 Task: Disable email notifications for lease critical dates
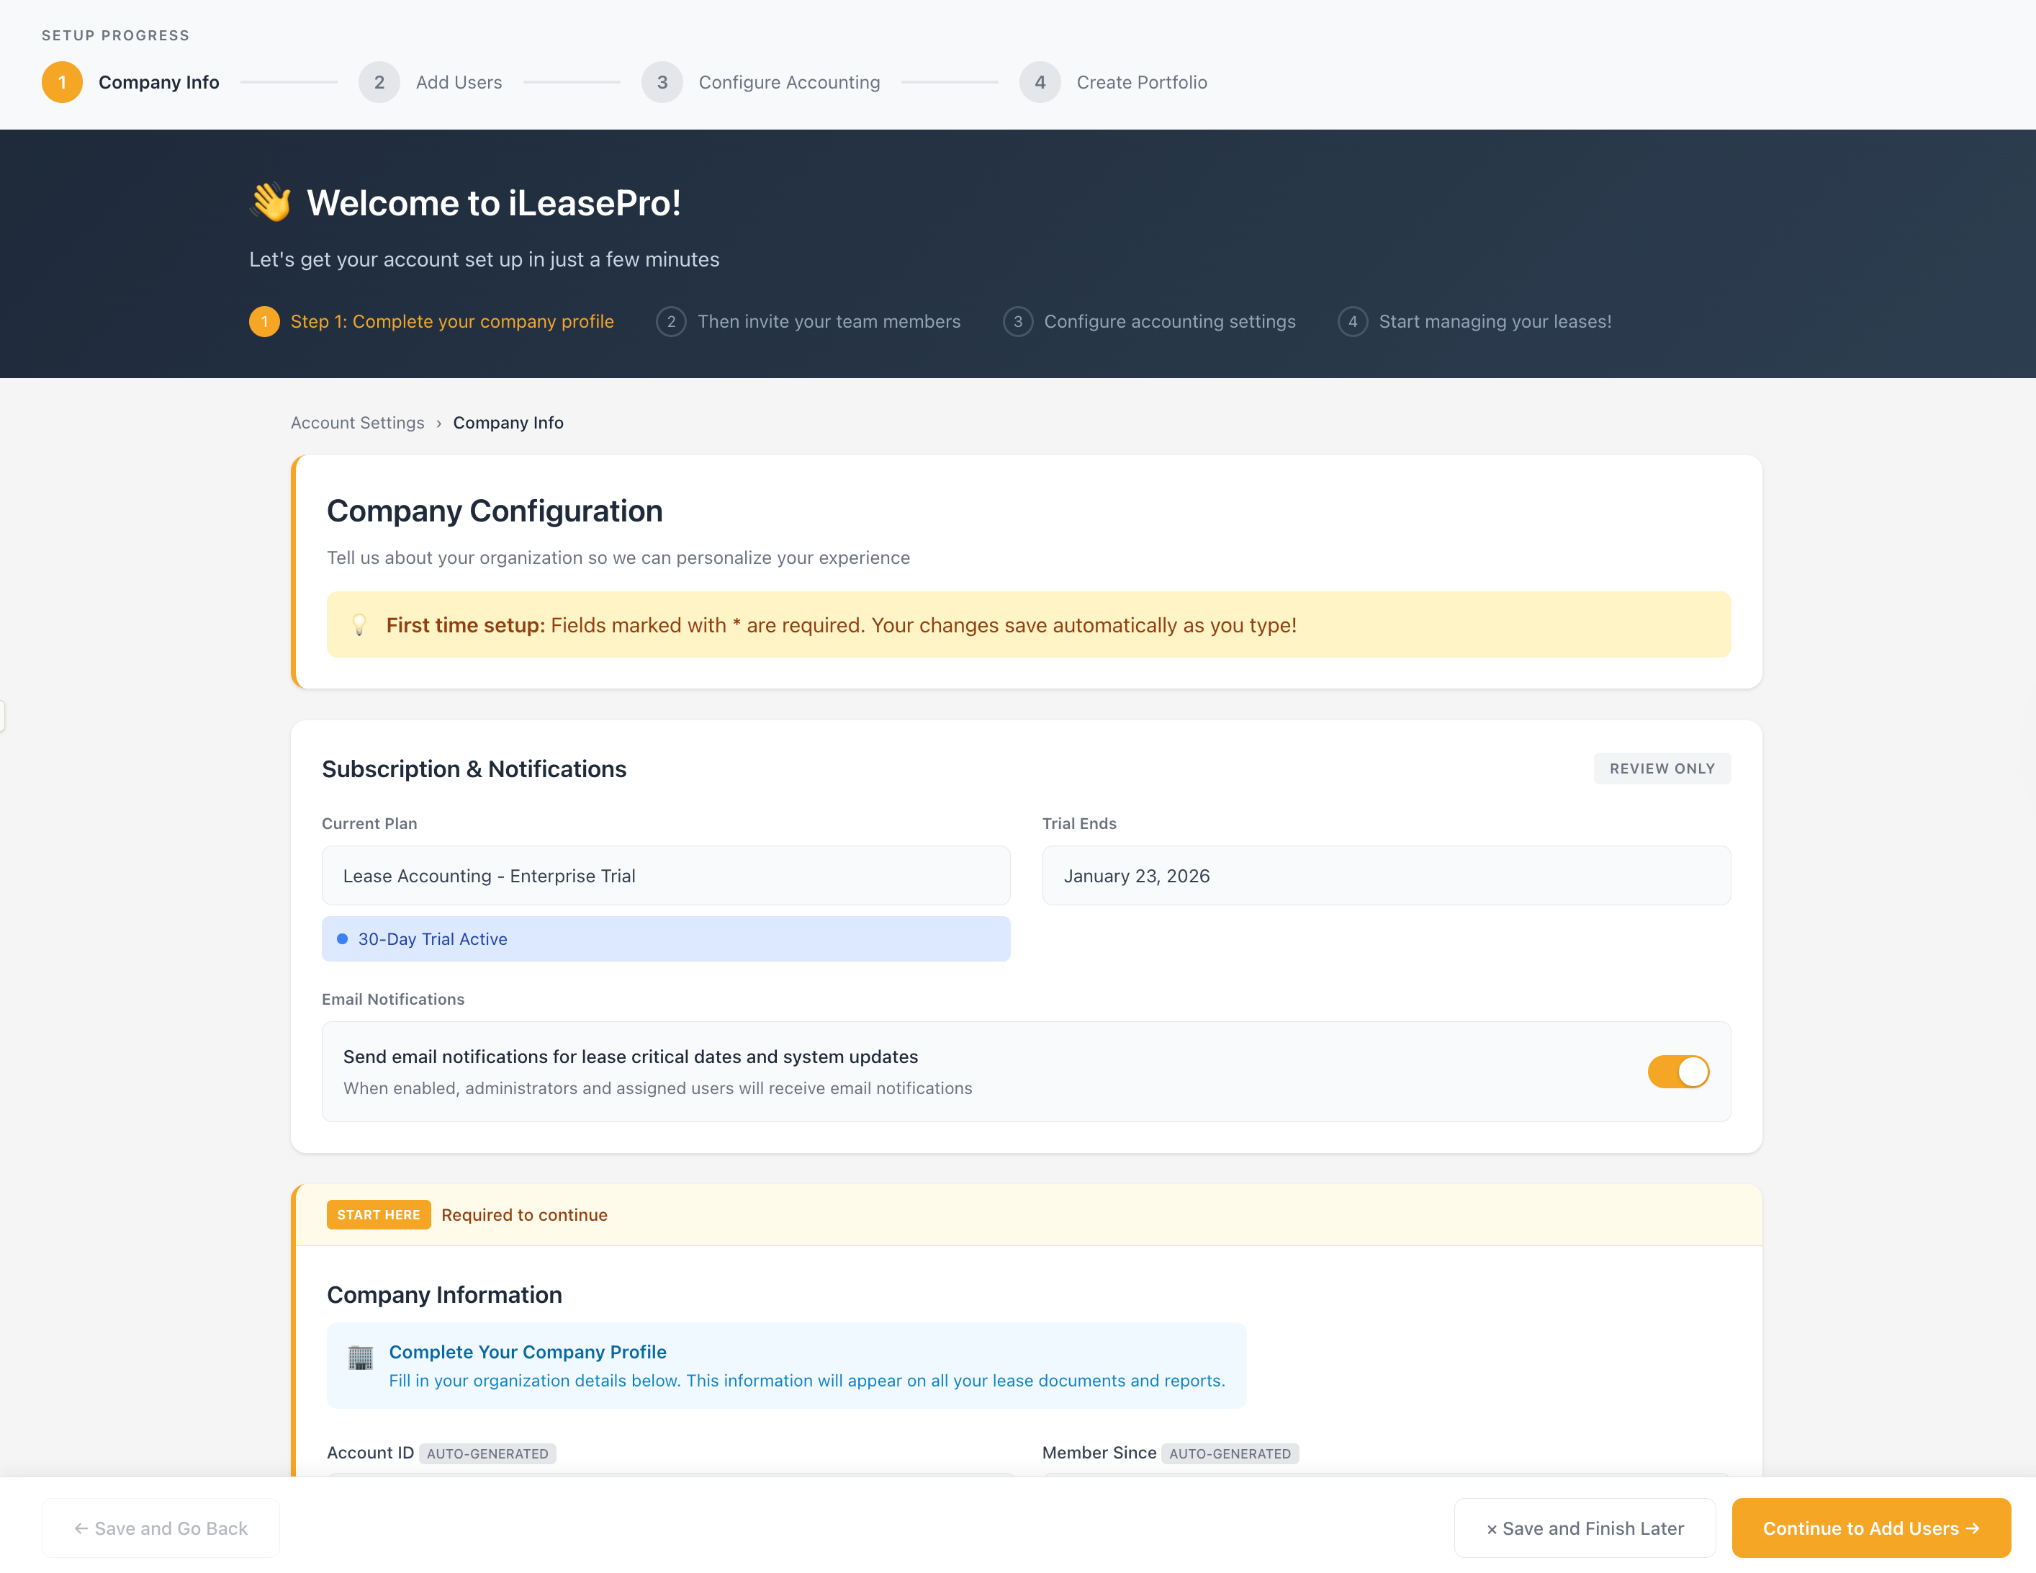tap(1678, 1072)
